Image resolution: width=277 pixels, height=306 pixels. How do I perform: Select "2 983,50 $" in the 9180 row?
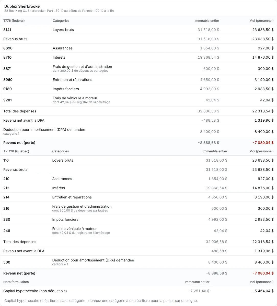click(x=264, y=89)
